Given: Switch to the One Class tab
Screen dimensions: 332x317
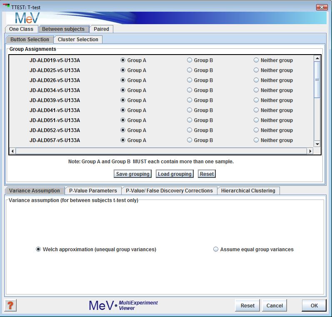Looking at the screenshot, I should (x=21, y=29).
